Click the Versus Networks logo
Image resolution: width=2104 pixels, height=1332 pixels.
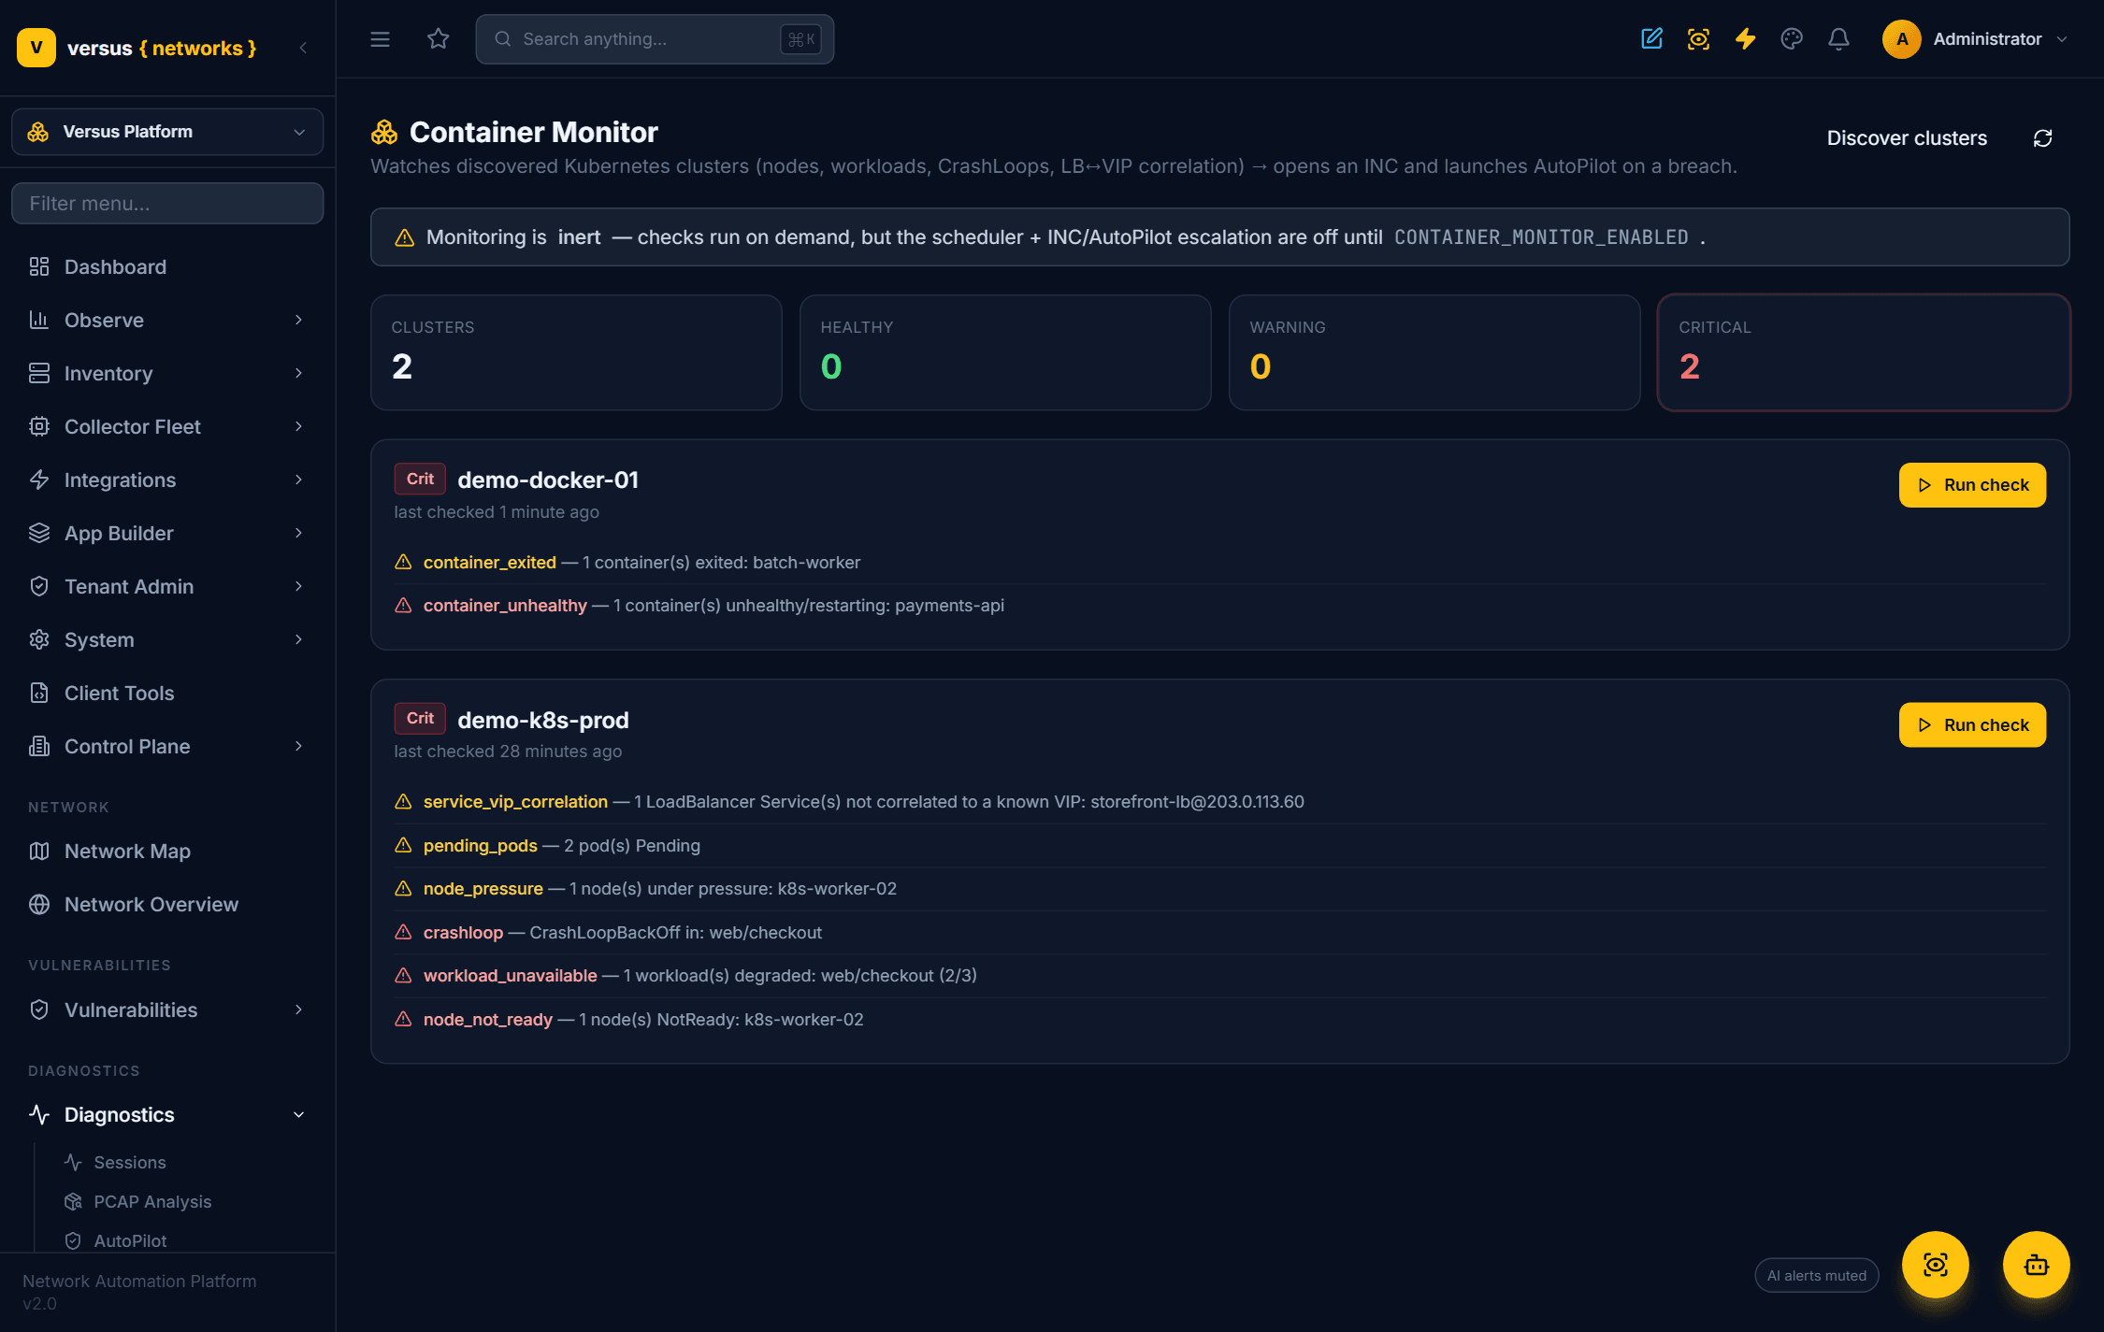click(x=137, y=48)
